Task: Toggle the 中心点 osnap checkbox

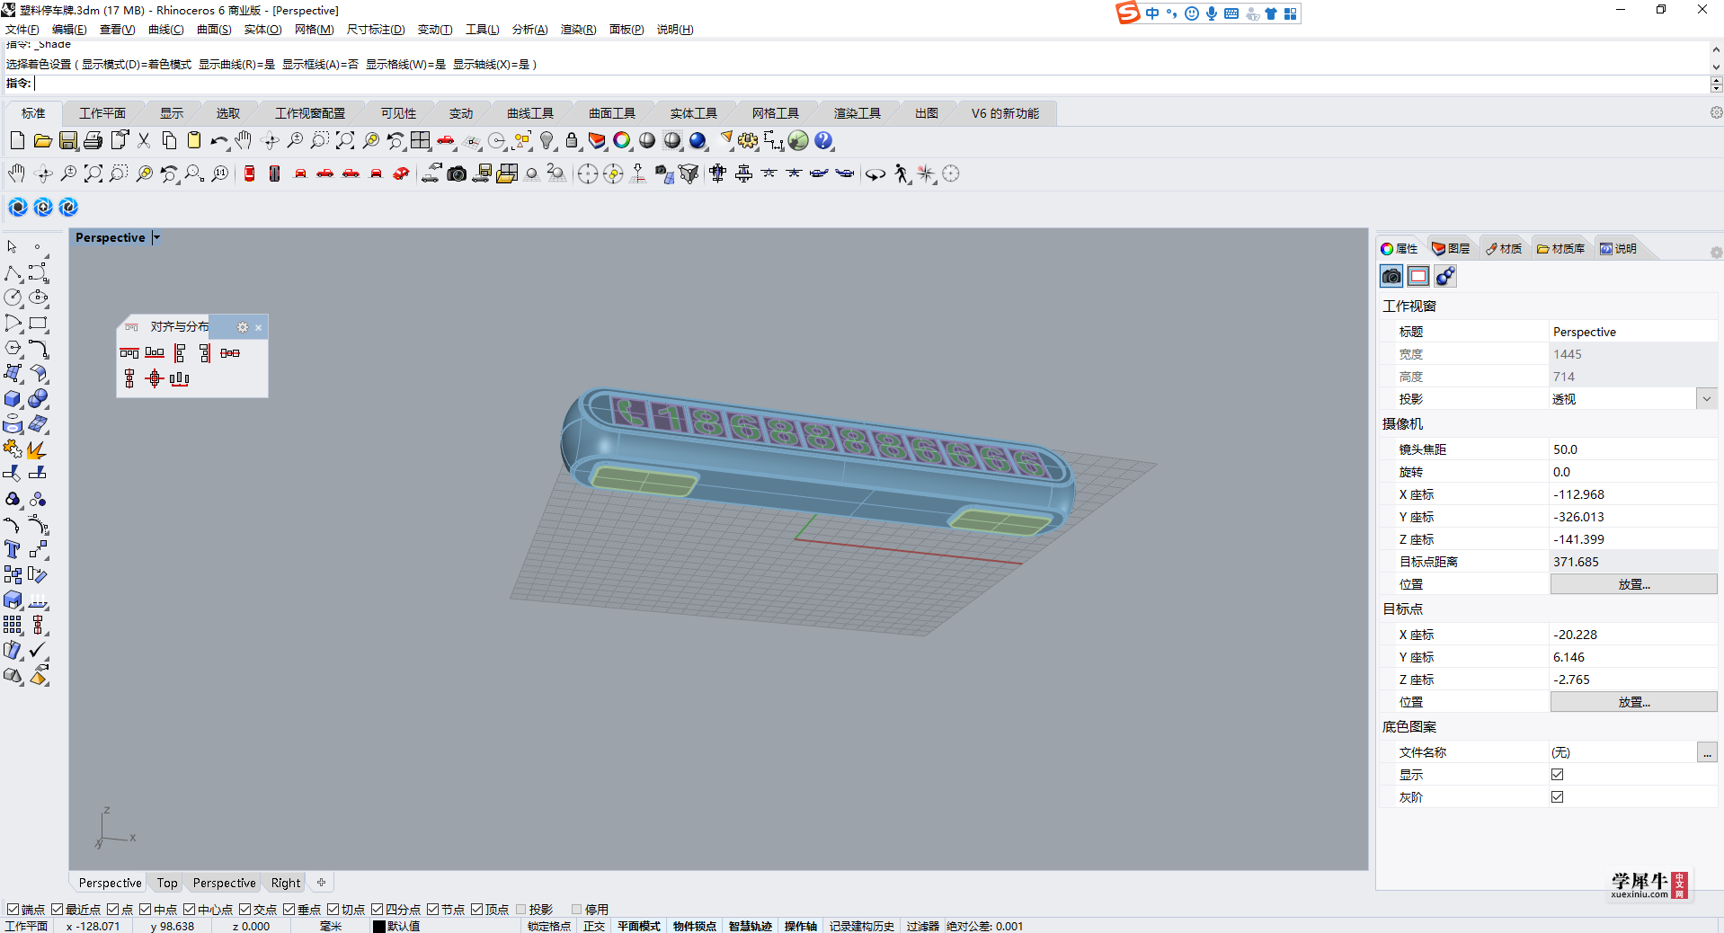Action: (190, 910)
